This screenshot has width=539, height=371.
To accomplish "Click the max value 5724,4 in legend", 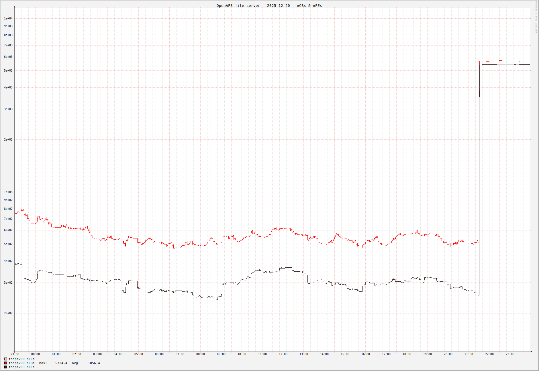I will [x=61, y=363].
